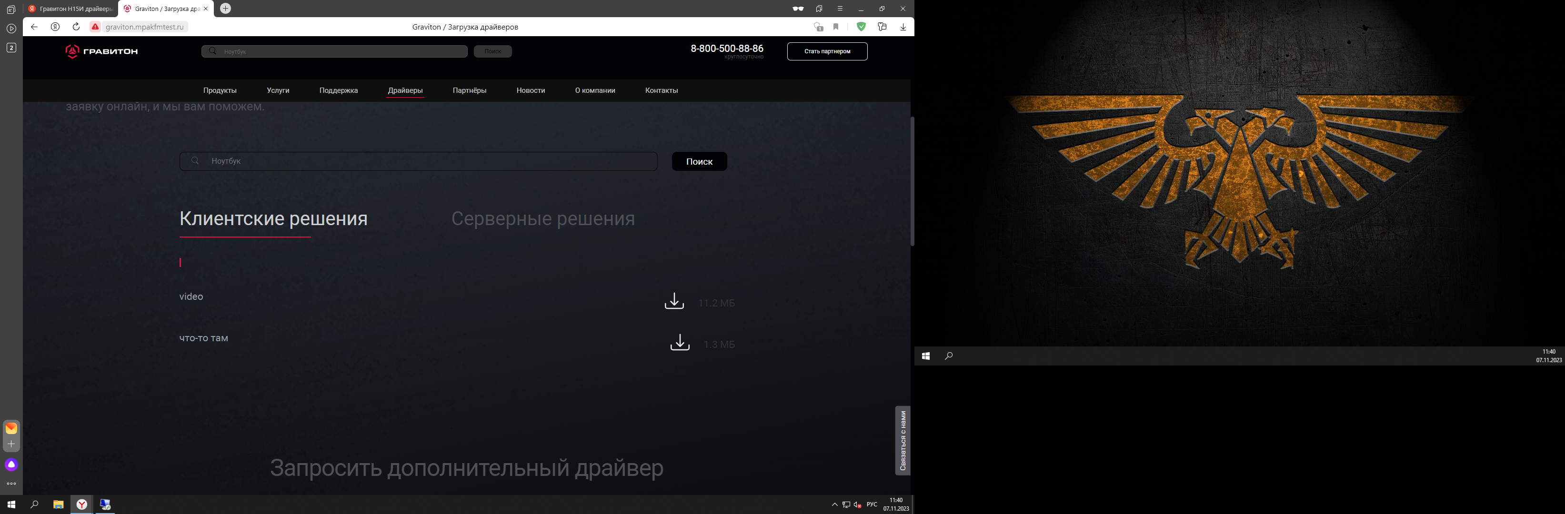Viewport: 1565px width, 514px height.
Task: Click the red site security warning icon
Action: click(95, 27)
